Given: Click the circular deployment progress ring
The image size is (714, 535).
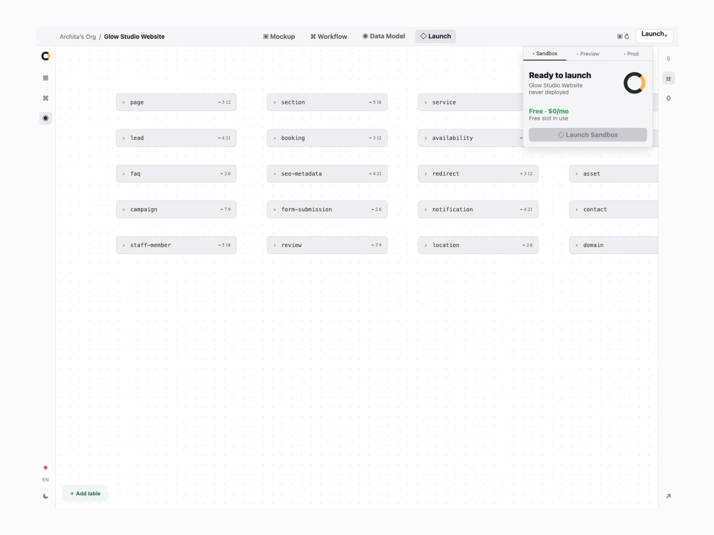Looking at the screenshot, I should pyautogui.click(x=634, y=83).
